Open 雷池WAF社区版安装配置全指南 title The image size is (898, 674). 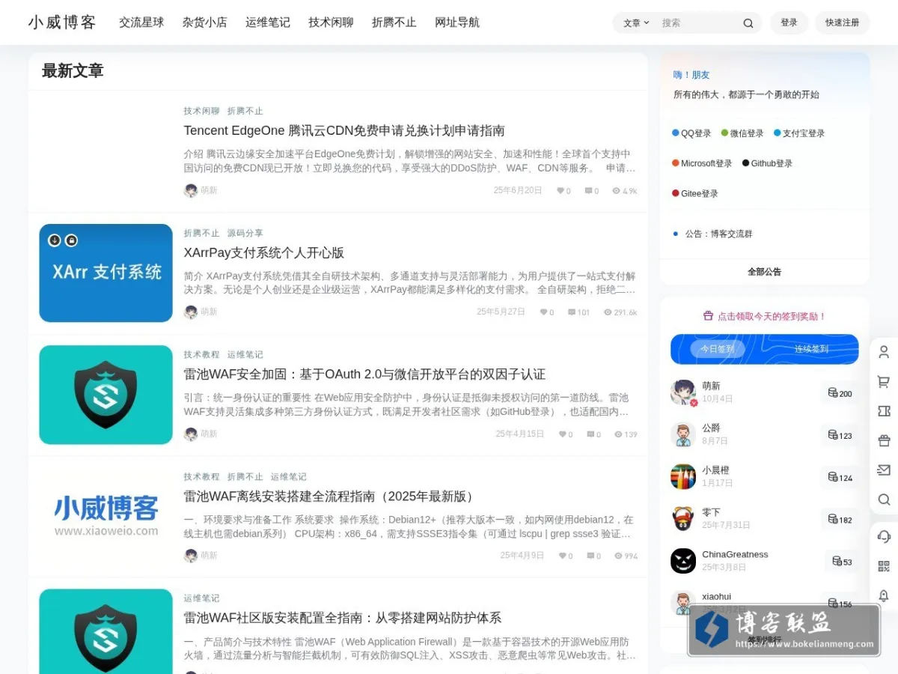(x=343, y=618)
